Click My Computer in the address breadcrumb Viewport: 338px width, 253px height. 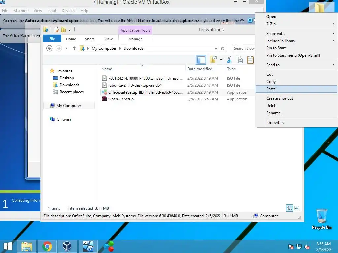(x=104, y=48)
